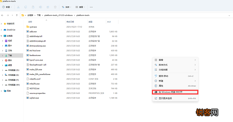Select 本地磁盘 (F:) drive
233x122 pixels.
[x=12, y=80]
